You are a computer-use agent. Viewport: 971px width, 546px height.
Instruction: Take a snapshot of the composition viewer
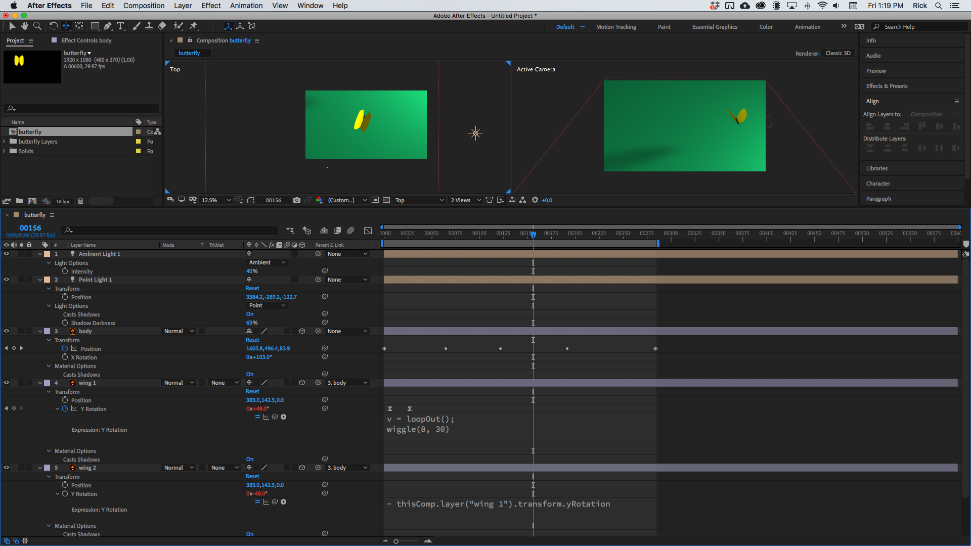click(x=297, y=200)
